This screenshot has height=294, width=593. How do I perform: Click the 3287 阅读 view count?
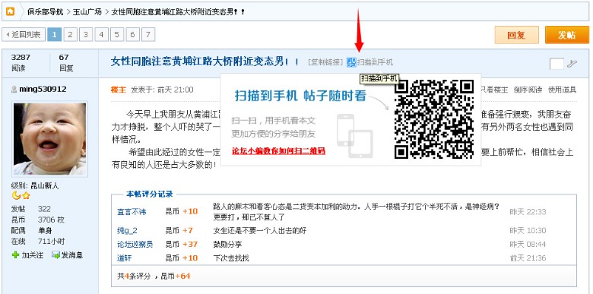(x=21, y=63)
